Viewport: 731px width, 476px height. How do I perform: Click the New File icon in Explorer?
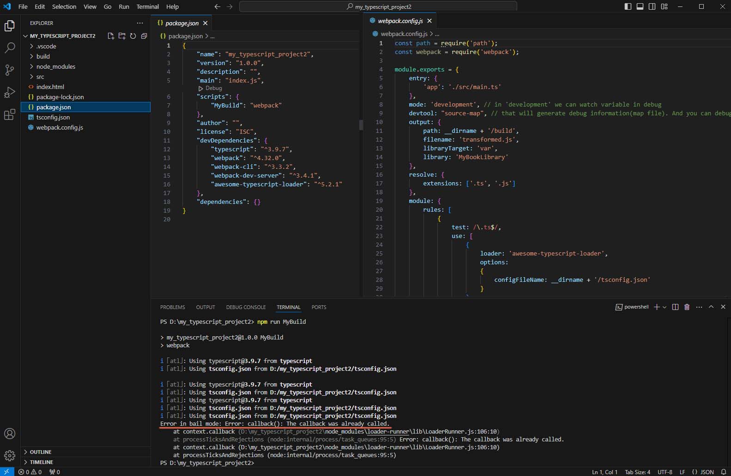tap(111, 36)
